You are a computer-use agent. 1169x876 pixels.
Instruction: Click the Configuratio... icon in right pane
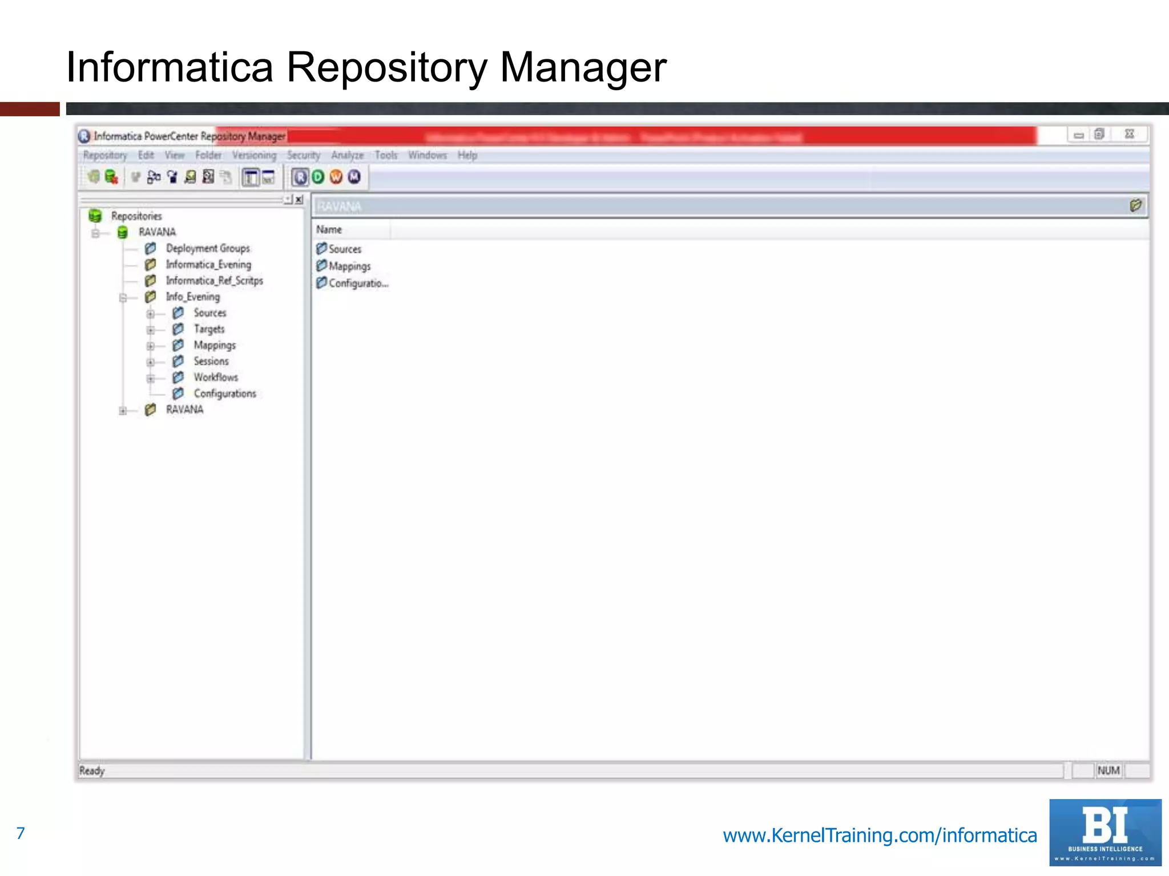pyautogui.click(x=321, y=283)
